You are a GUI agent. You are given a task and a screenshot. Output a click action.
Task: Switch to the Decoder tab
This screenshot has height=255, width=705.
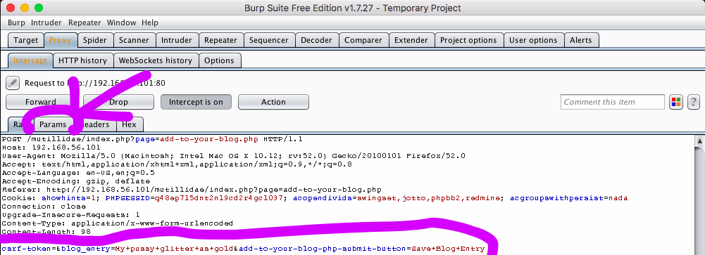point(316,40)
